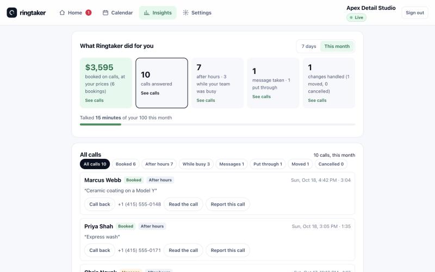Click phone number +1 (415) 555-0148
This screenshot has height=272, width=435.
[x=139, y=205]
